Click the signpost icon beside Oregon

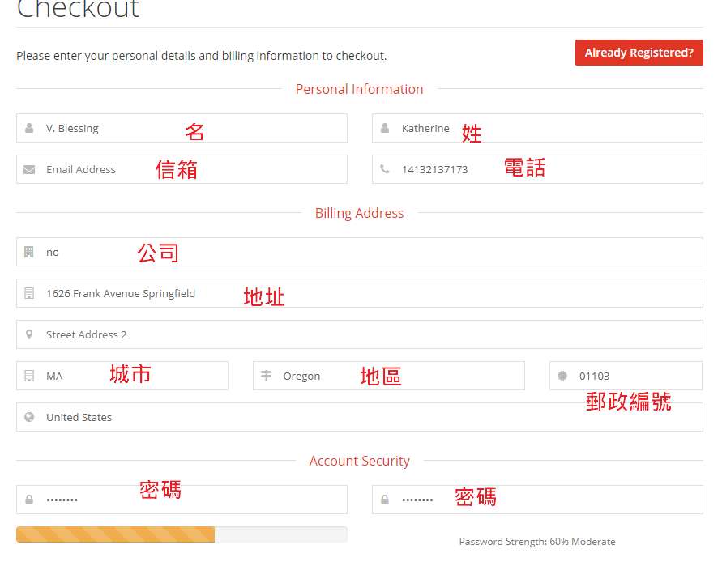pyautogui.click(x=266, y=376)
